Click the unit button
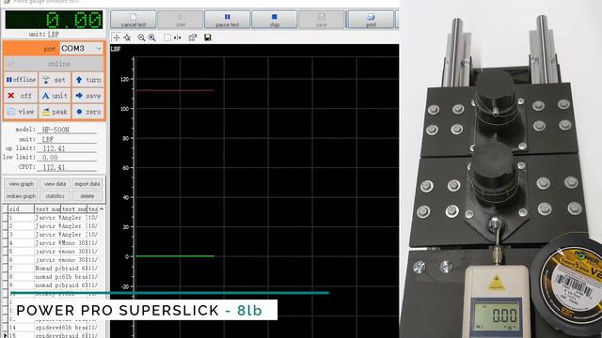 [55, 96]
